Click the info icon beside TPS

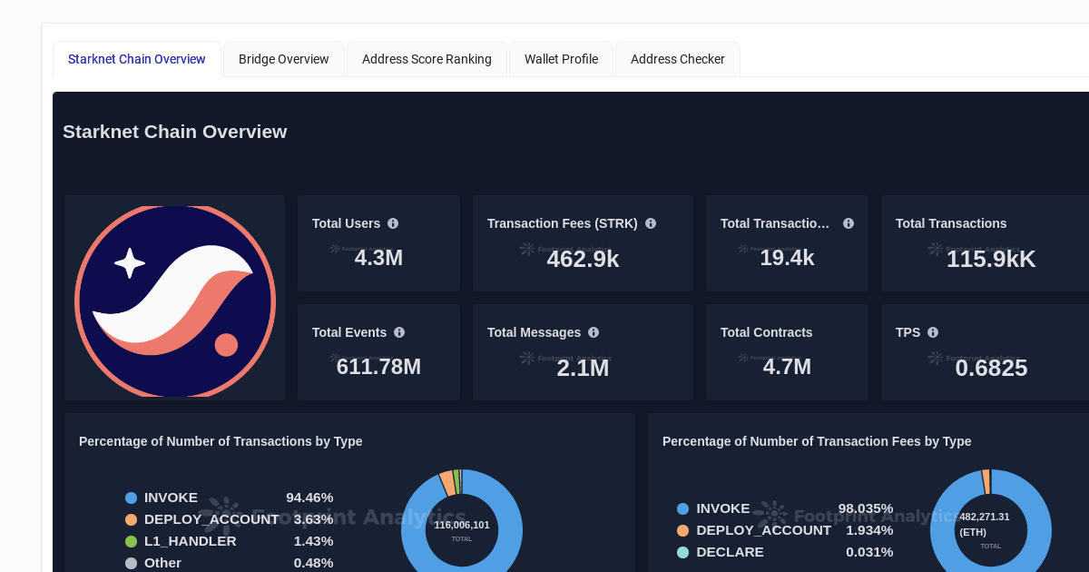point(932,332)
